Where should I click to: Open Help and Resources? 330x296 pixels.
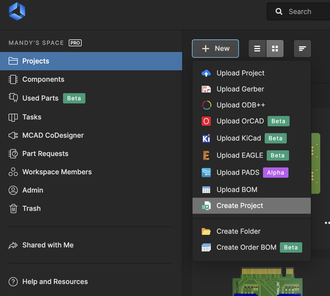pos(55,282)
